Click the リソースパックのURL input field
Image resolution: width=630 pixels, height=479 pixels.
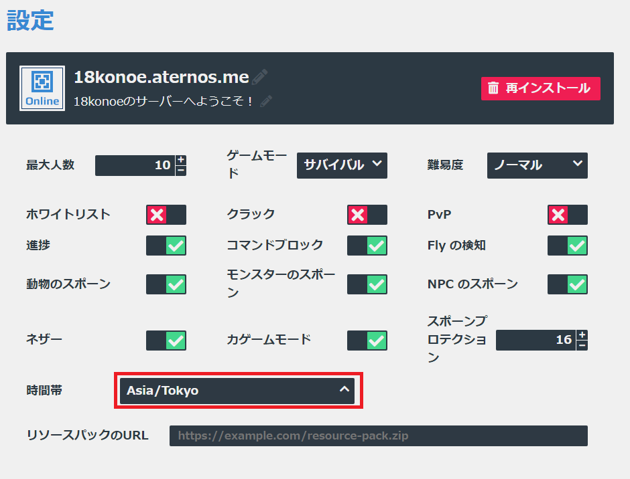(x=379, y=436)
